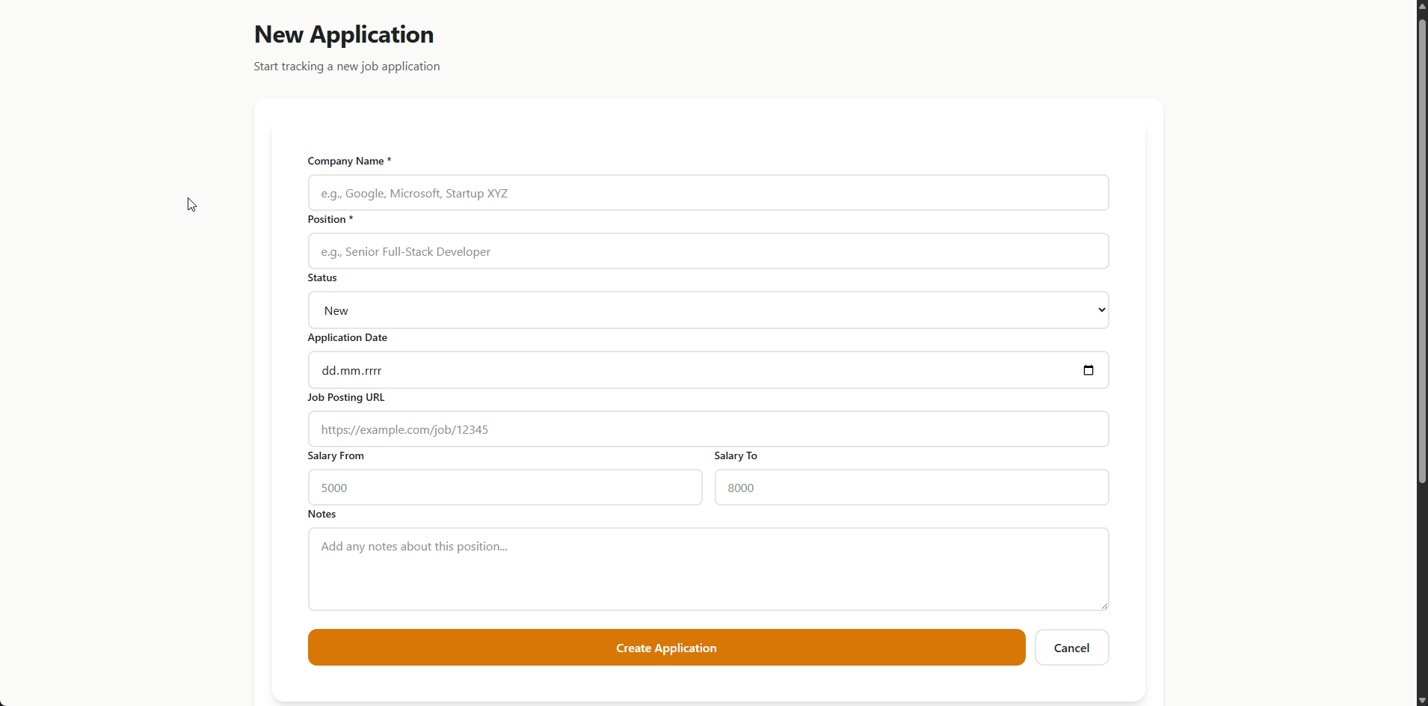Focus the Company Name input field
This screenshot has height=706, width=1428.
coord(707,192)
